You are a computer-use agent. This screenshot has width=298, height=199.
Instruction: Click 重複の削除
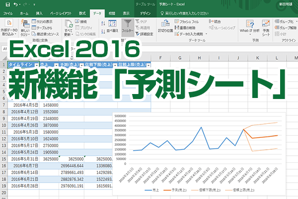[185, 28]
